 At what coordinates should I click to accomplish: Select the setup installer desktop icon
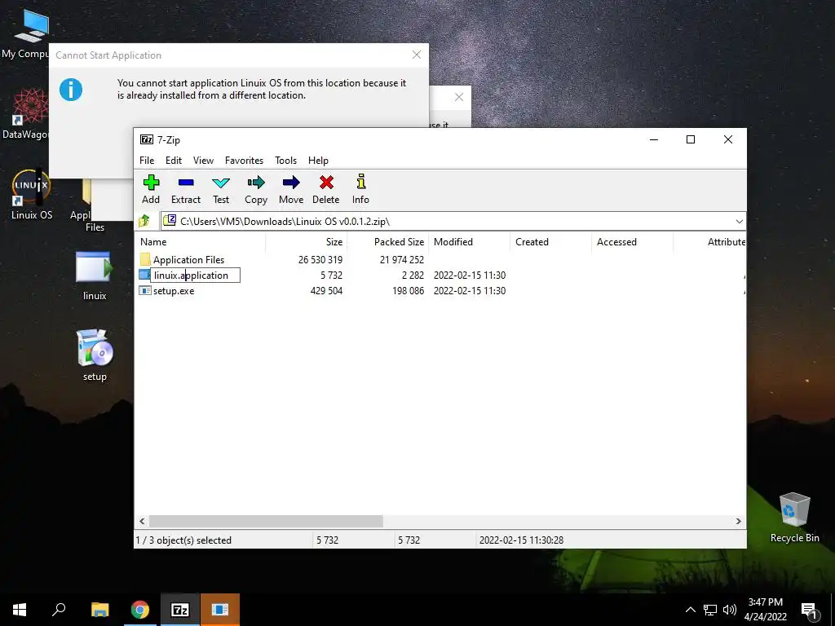pos(95,355)
